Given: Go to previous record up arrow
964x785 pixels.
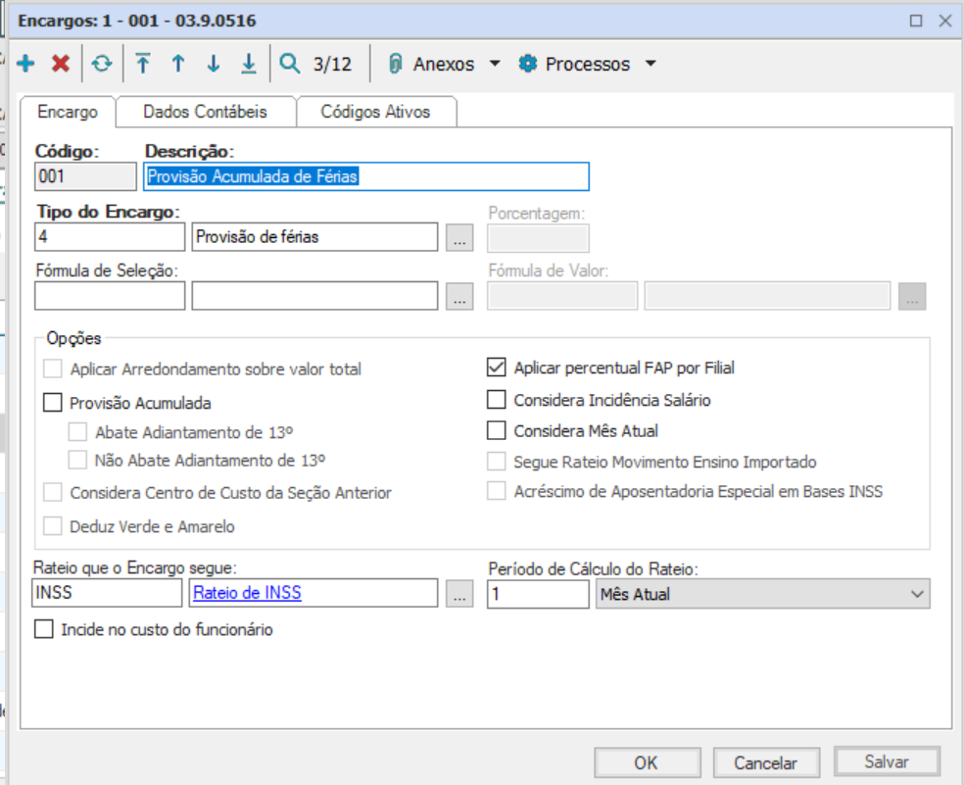Looking at the screenshot, I should pos(178,64).
